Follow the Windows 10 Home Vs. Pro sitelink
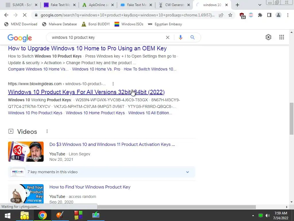This screenshot has width=294, height=221. pos(96,69)
